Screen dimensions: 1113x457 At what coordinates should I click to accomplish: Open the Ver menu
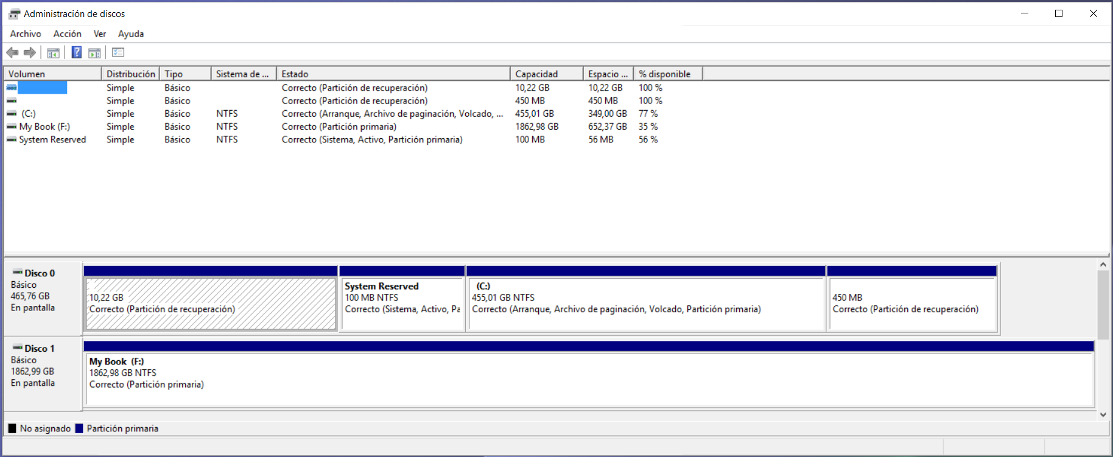click(x=100, y=34)
